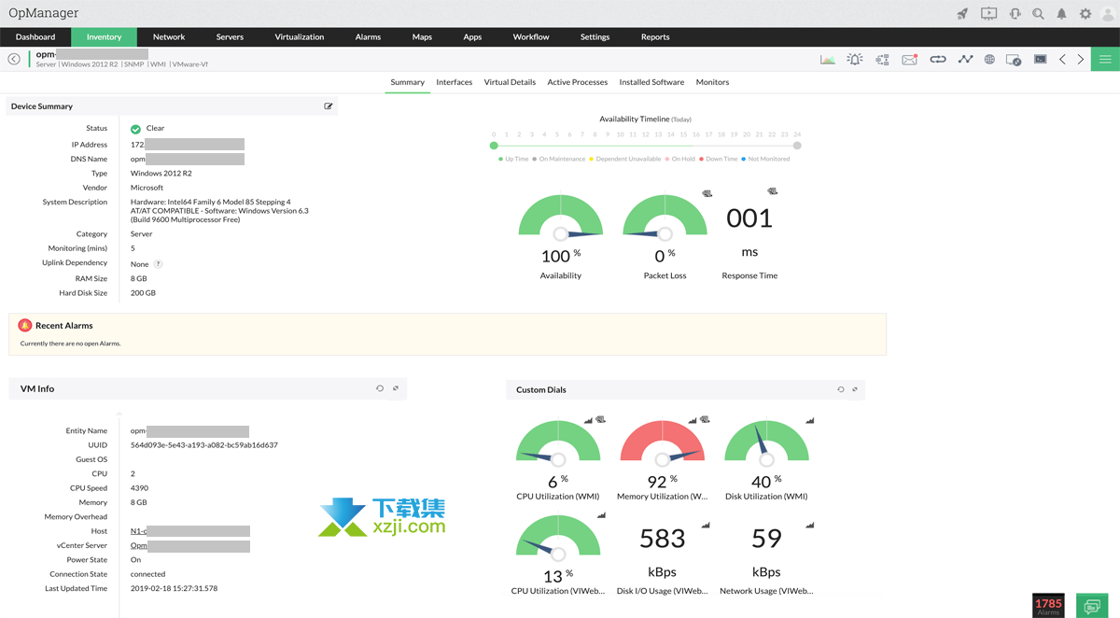Switch to the Virtual Details tab

510,82
